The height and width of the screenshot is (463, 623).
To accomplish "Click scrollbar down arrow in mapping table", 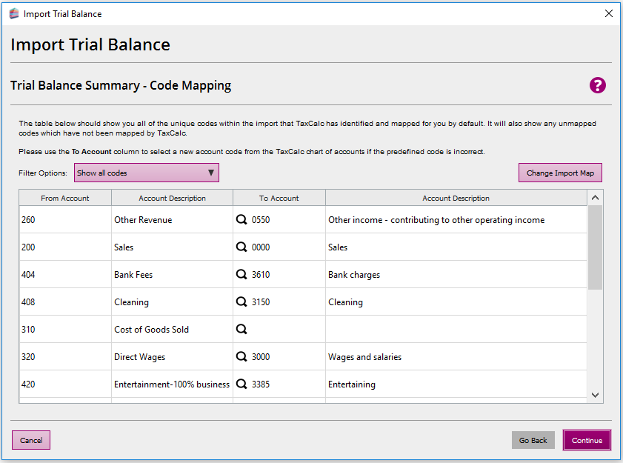I will [595, 395].
